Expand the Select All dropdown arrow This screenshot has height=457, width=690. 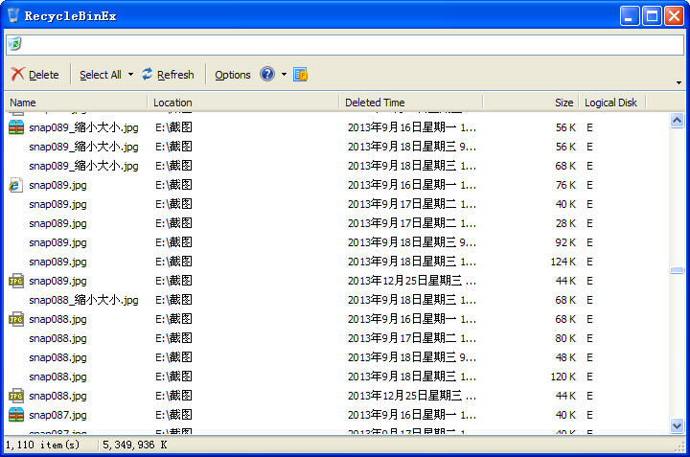click(x=130, y=75)
